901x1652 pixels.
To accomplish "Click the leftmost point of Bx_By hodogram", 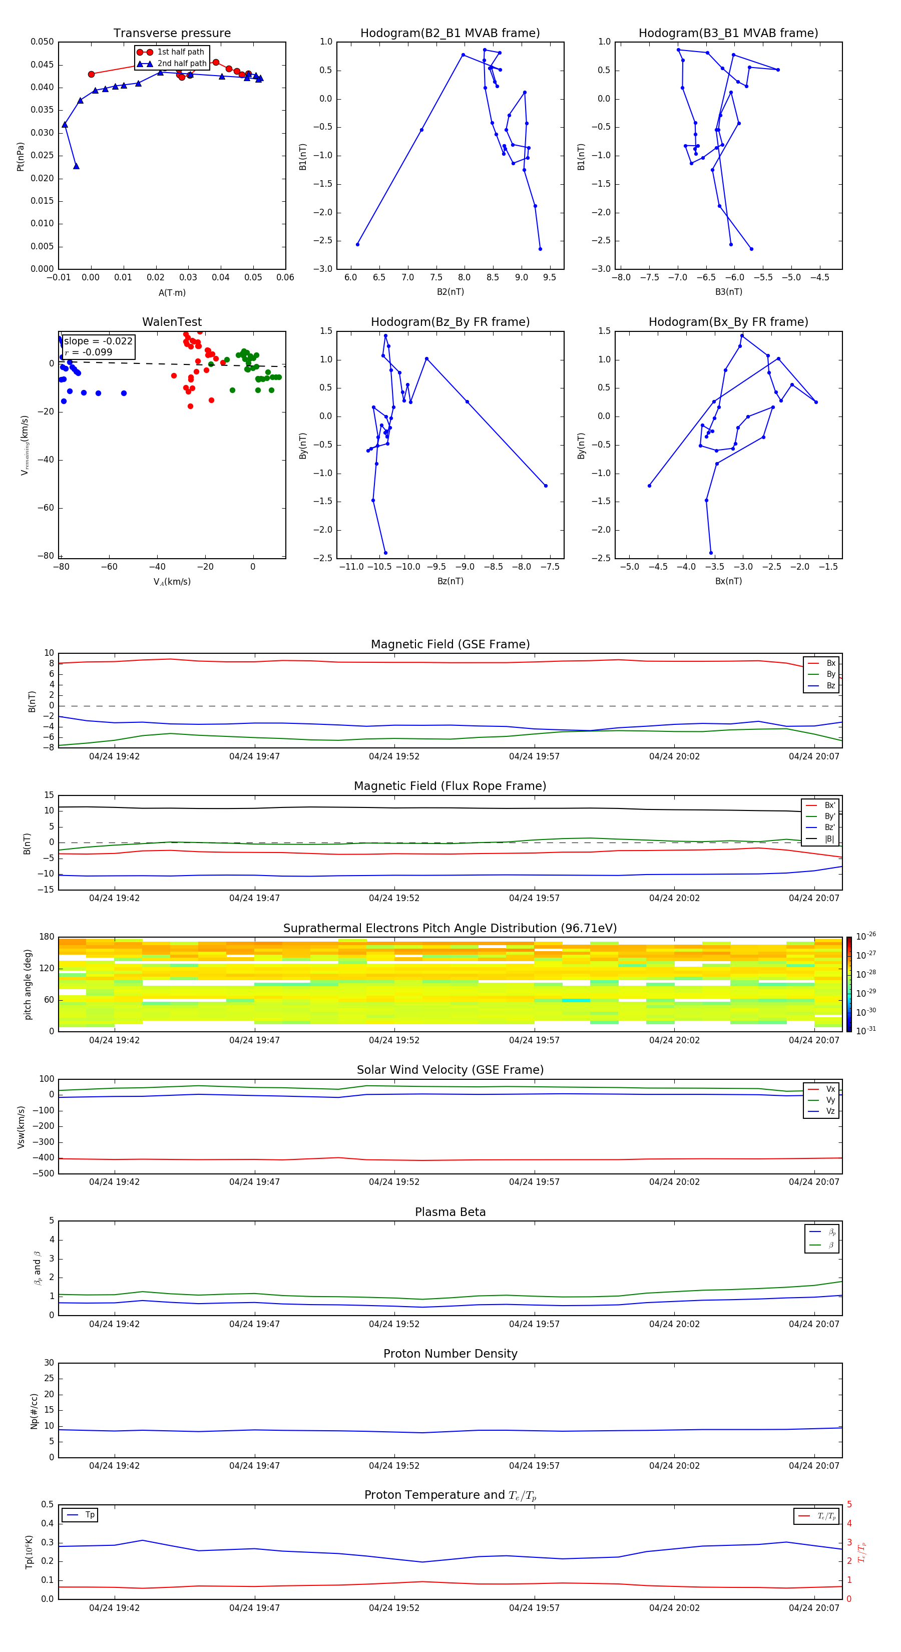I will point(650,486).
